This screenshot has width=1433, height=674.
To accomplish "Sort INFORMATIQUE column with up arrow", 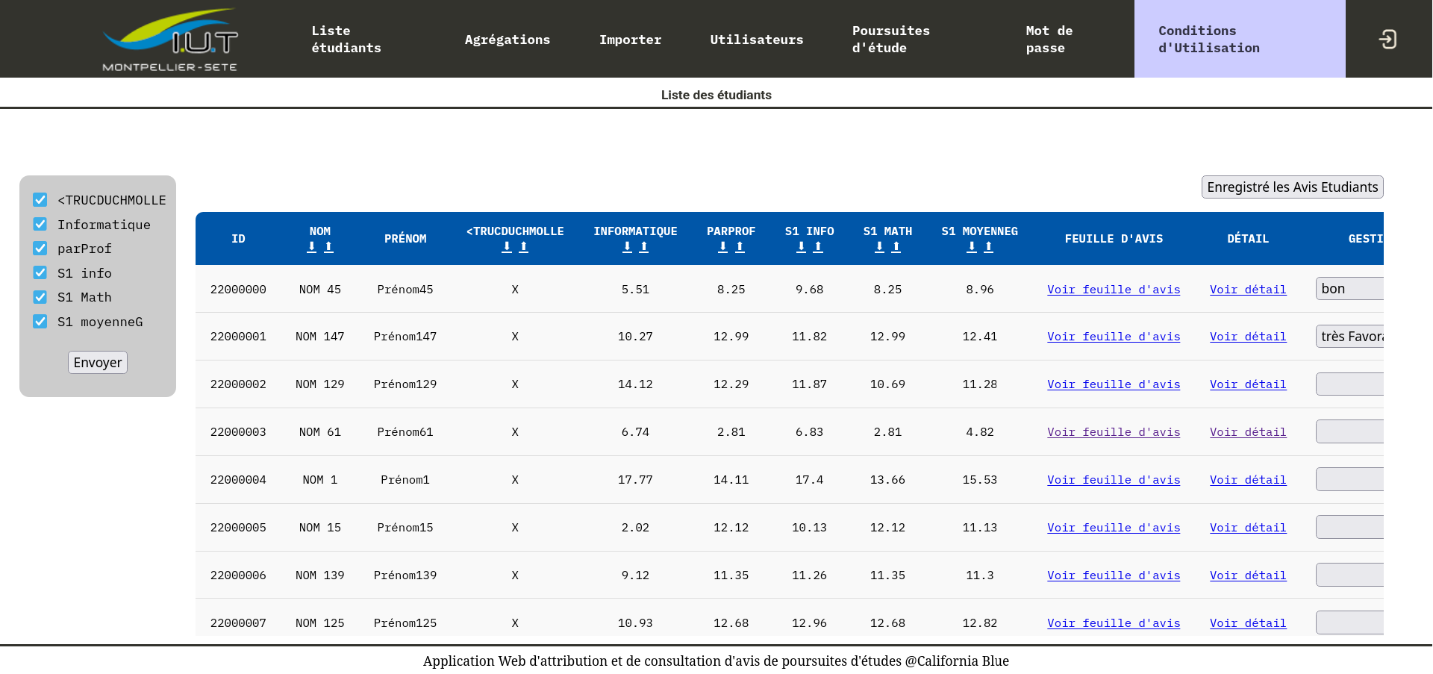I will pyautogui.click(x=644, y=247).
